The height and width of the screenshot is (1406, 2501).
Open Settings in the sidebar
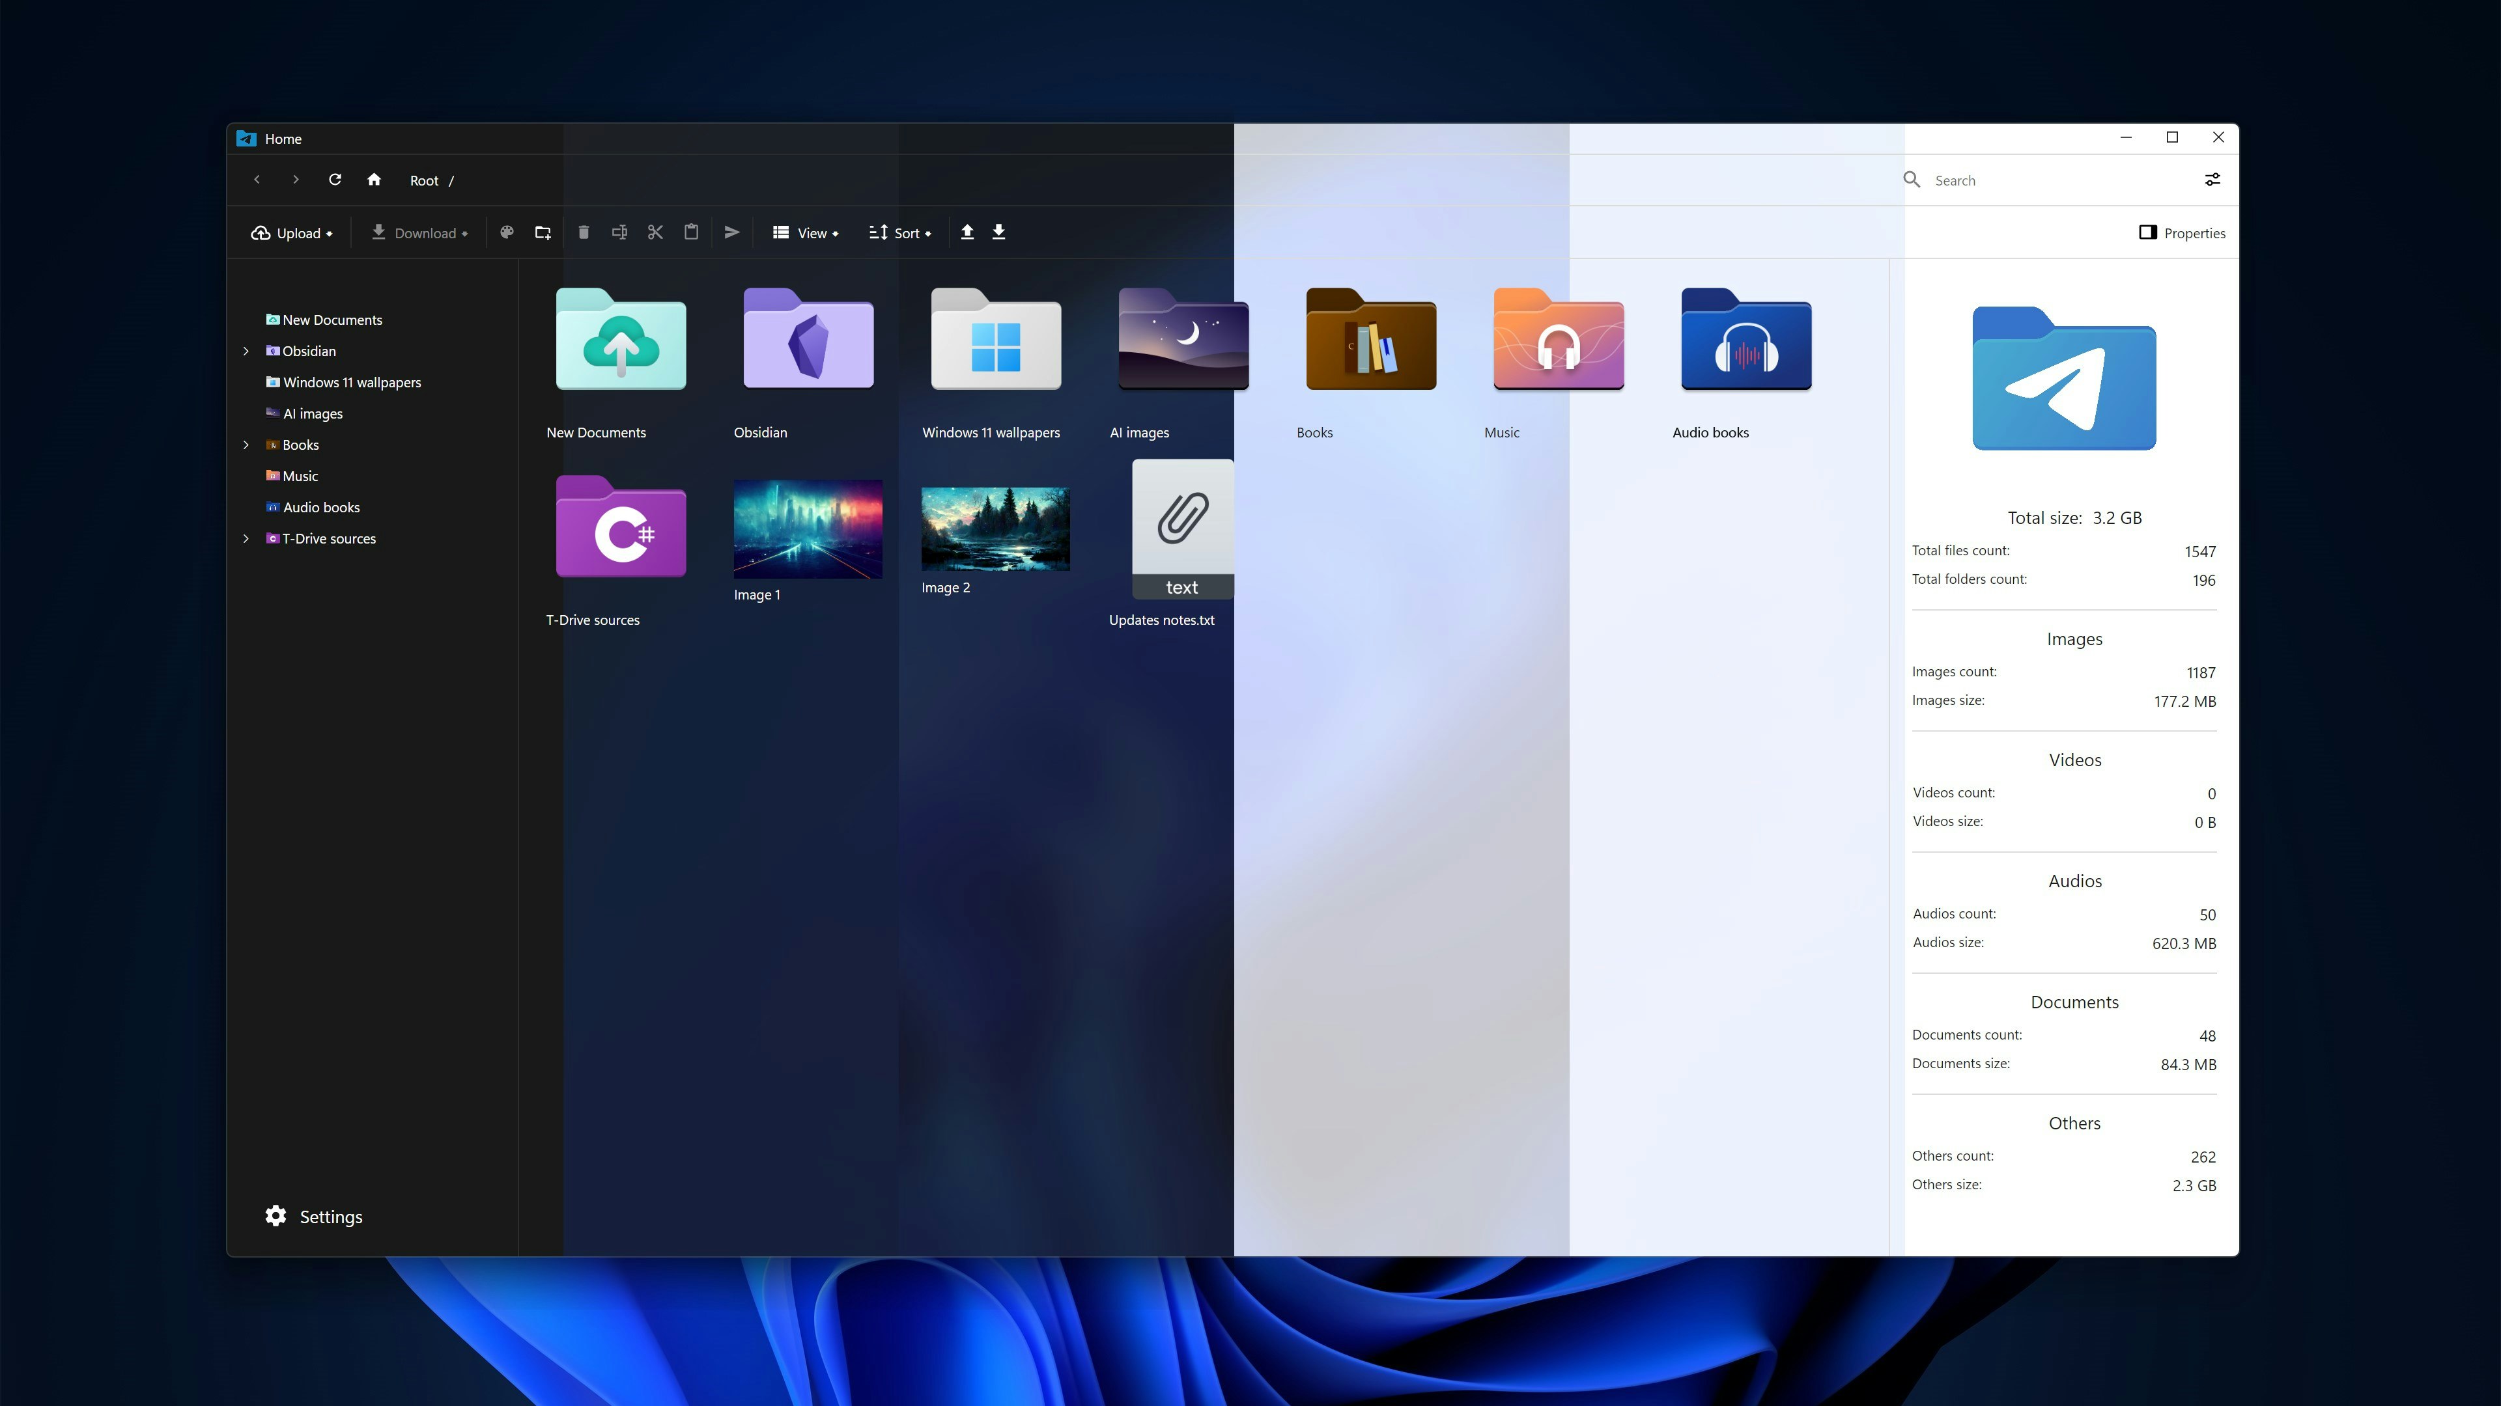pyautogui.click(x=313, y=1217)
